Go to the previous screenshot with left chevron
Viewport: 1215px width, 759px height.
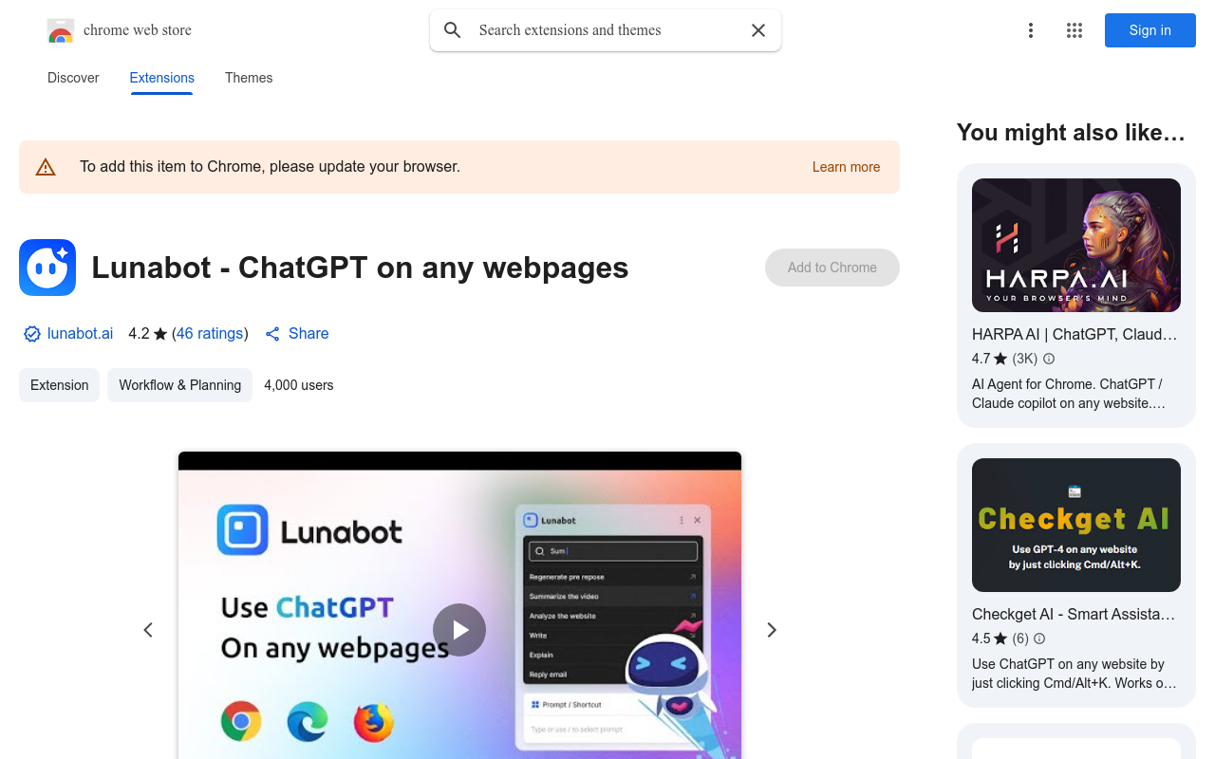click(148, 630)
